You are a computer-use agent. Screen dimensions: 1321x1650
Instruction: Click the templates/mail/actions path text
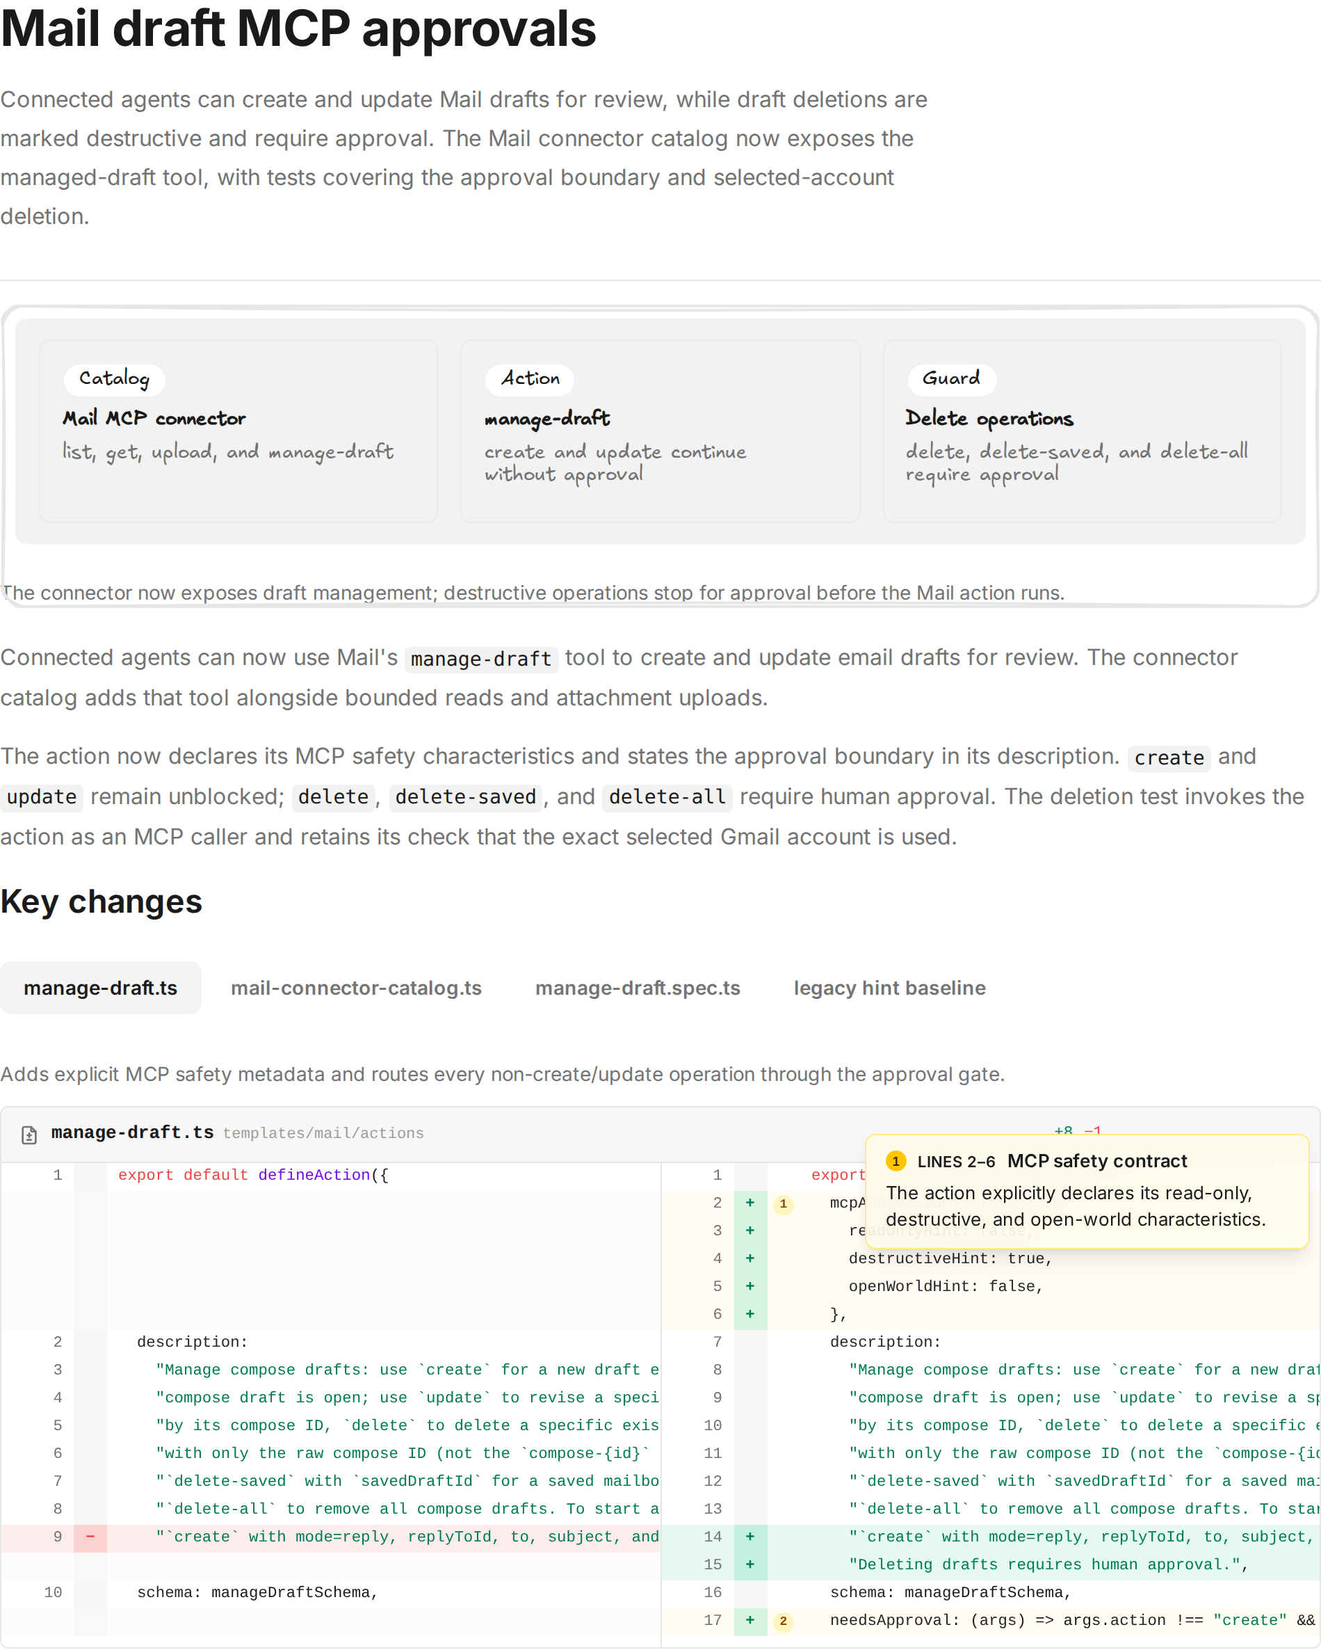[323, 1133]
